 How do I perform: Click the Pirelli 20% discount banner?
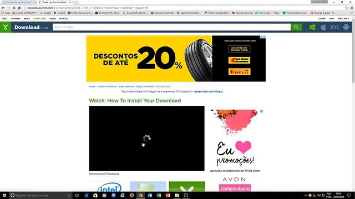tap(176, 59)
